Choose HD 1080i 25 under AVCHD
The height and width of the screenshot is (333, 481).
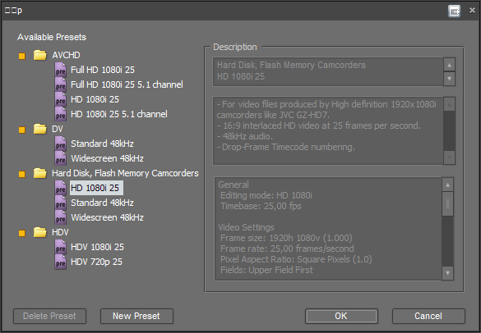[x=95, y=99]
